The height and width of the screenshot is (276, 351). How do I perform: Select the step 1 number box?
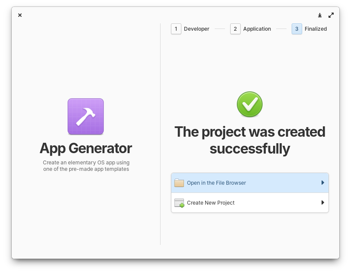(x=176, y=29)
